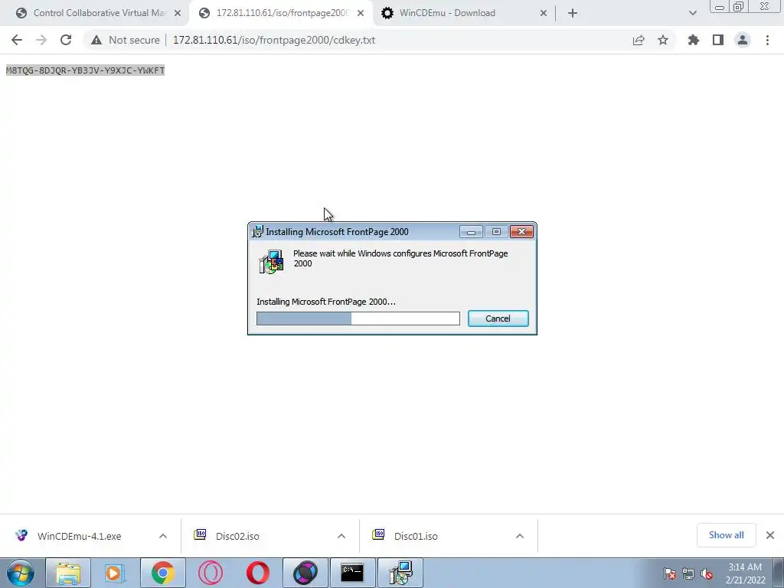Click the highlighted CD key text
This screenshot has height=588, width=784.
click(86, 70)
